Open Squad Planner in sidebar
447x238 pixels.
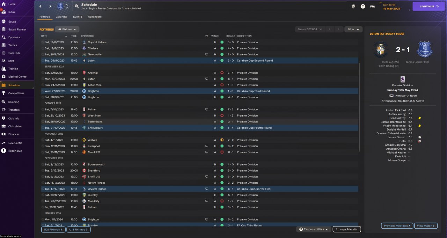pyautogui.click(x=17, y=30)
